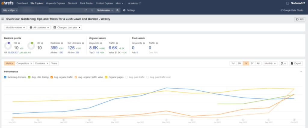Switch to Competitors tab
308x128 pixels.
pyautogui.click(x=24, y=63)
